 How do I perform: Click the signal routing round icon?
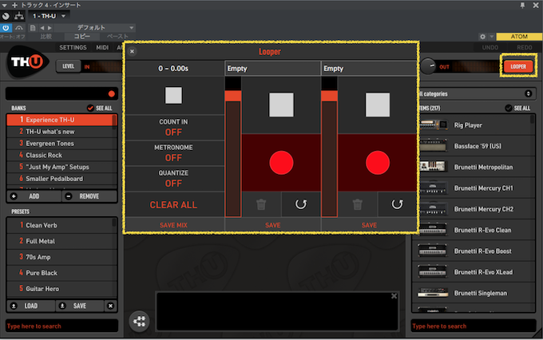click(x=139, y=322)
